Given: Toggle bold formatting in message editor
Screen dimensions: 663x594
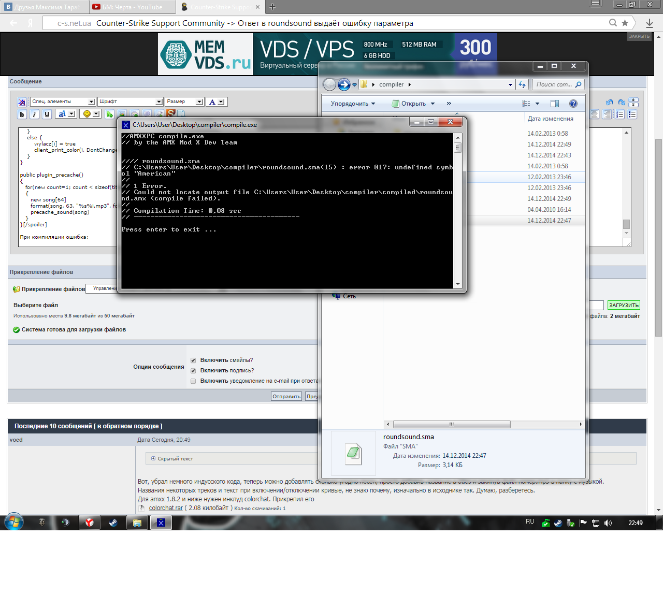Looking at the screenshot, I should pyautogui.click(x=22, y=114).
